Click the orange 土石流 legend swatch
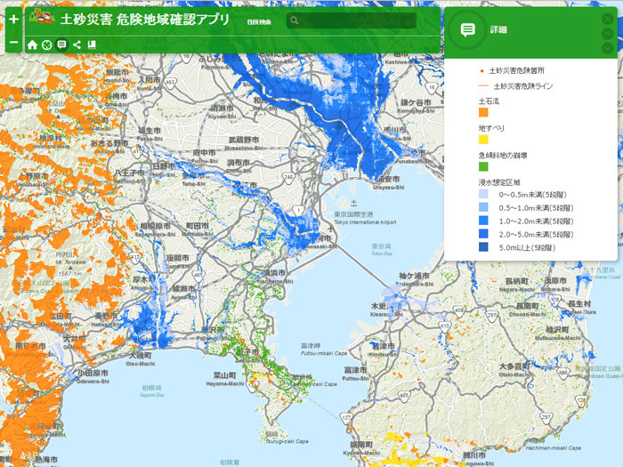 tap(483, 113)
